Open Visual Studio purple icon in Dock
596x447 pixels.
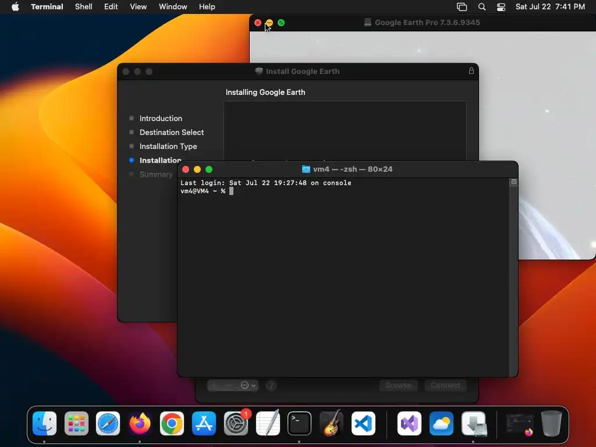[x=409, y=424]
